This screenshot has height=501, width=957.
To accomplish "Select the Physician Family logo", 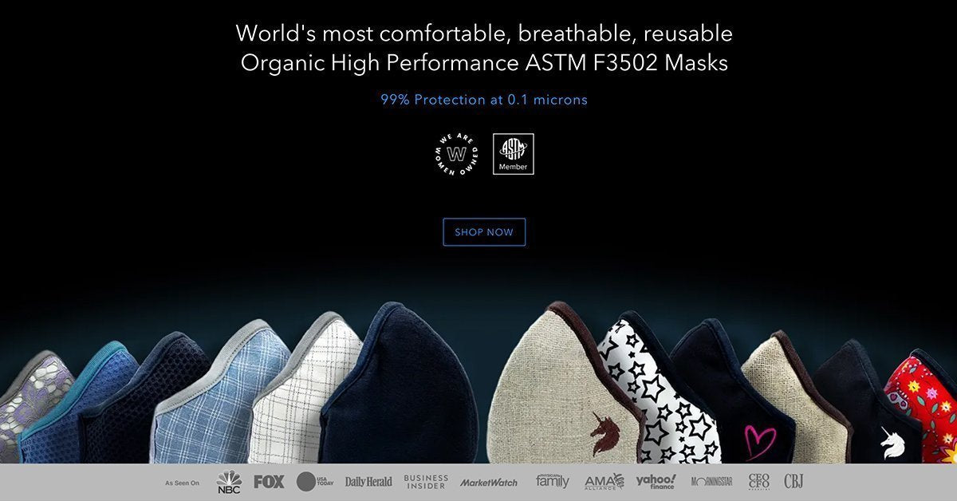I will 553,481.
